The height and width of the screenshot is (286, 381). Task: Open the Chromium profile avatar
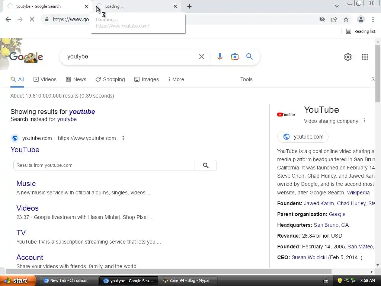coord(361,19)
